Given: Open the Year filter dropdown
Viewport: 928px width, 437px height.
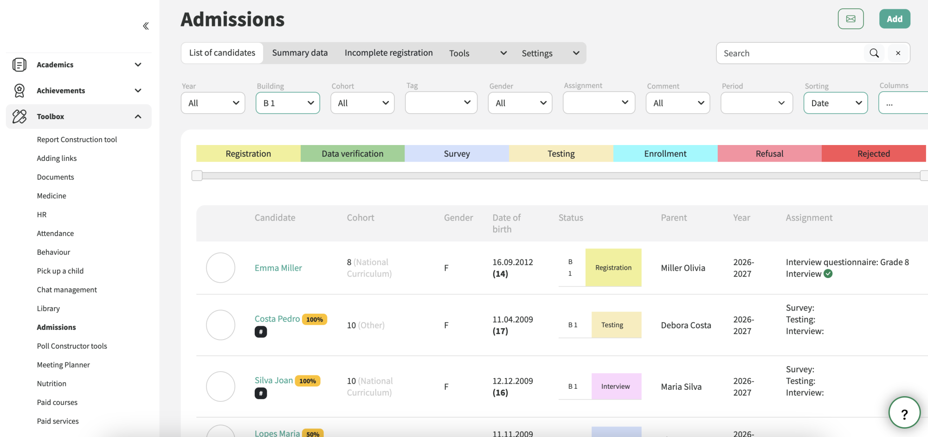Looking at the screenshot, I should (213, 103).
